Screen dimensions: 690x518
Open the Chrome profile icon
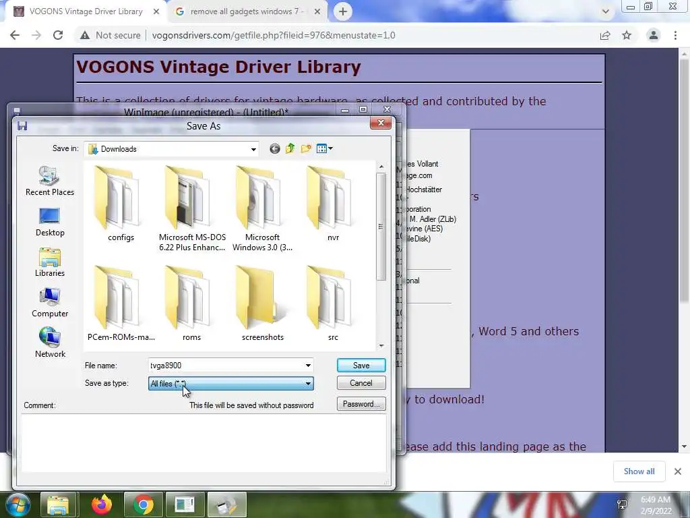(654, 35)
